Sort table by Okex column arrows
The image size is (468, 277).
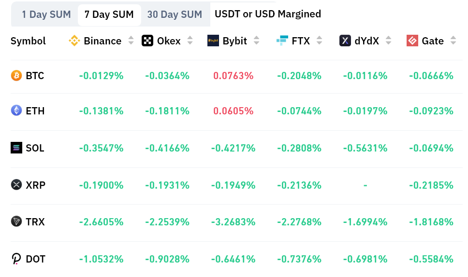click(190, 41)
